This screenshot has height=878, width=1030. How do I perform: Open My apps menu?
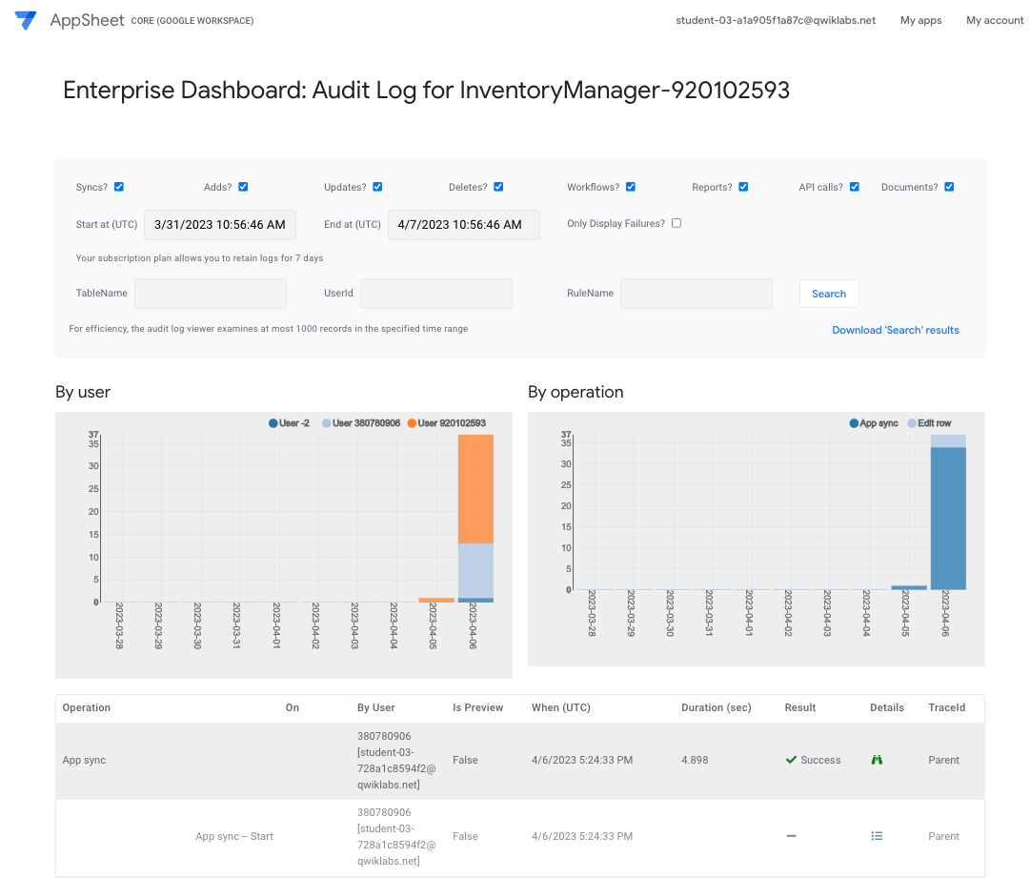(920, 20)
